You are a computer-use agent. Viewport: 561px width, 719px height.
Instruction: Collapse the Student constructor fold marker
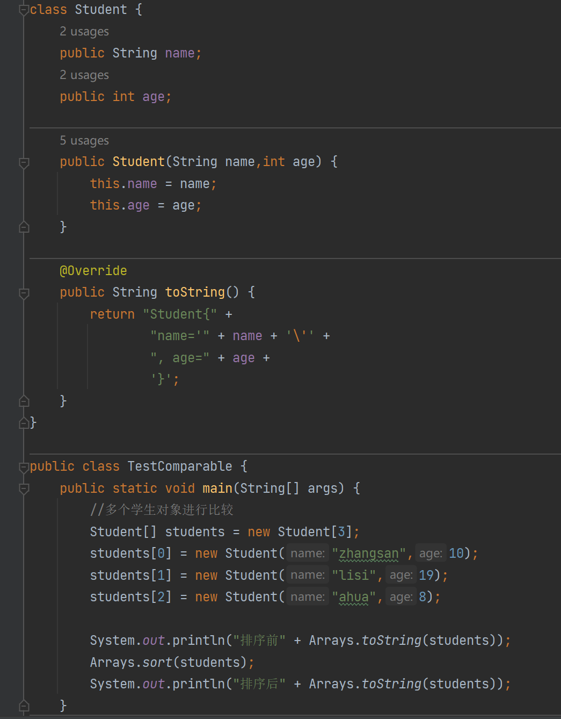pos(24,163)
